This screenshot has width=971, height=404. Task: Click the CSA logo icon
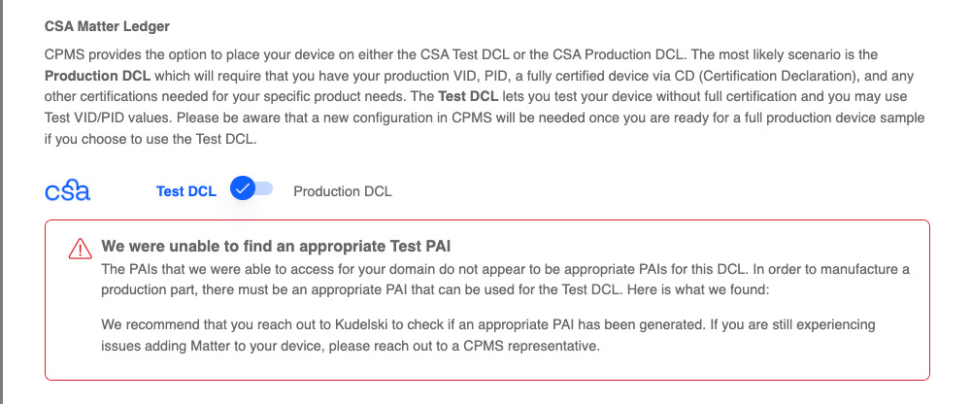(x=67, y=190)
